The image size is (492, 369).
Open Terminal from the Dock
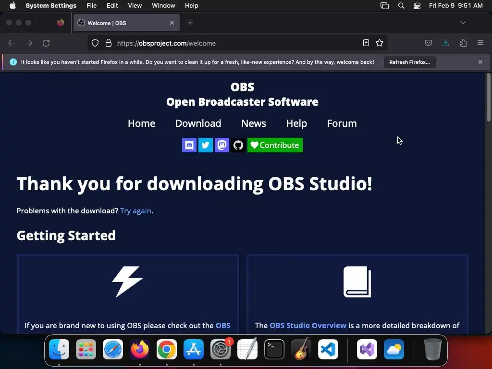pyautogui.click(x=274, y=349)
